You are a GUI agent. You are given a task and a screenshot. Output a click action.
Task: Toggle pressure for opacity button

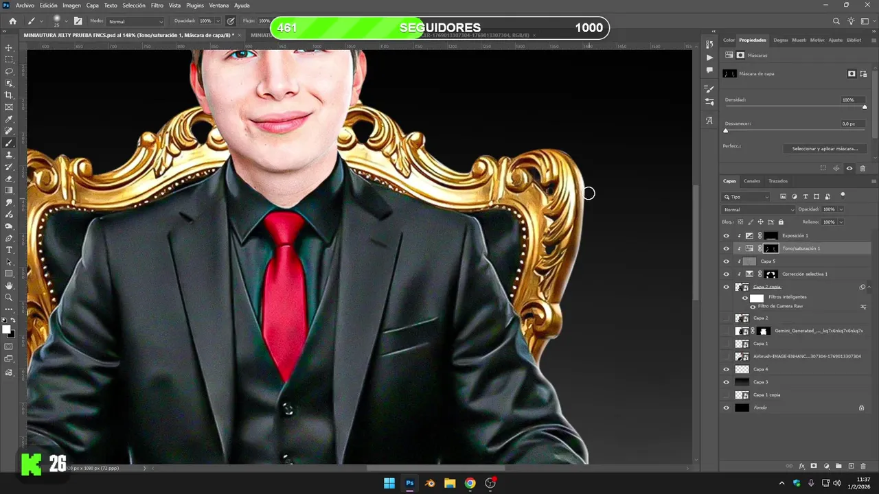click(x=230, y=21)
